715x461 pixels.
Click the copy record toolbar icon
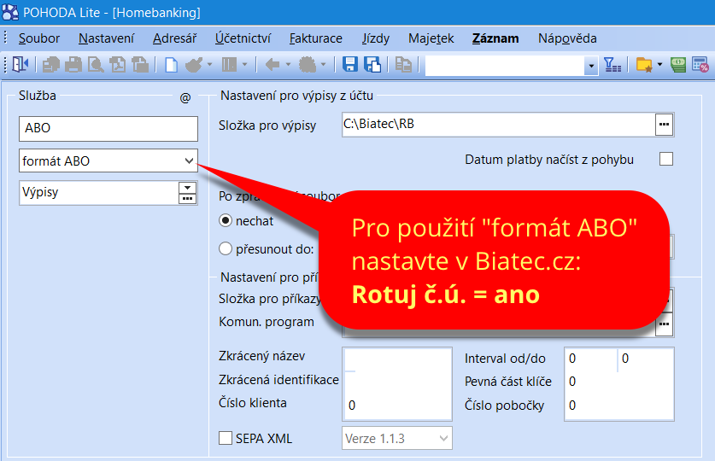(x=403, y=65)
